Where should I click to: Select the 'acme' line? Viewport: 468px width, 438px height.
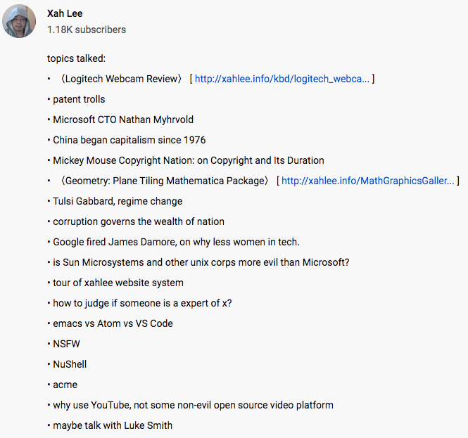[63, 385]
